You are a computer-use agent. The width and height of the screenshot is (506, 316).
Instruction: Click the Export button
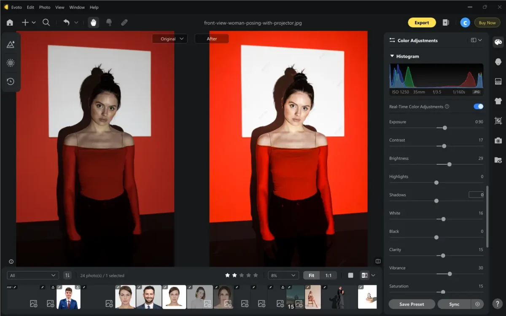[x=421, y=23]
